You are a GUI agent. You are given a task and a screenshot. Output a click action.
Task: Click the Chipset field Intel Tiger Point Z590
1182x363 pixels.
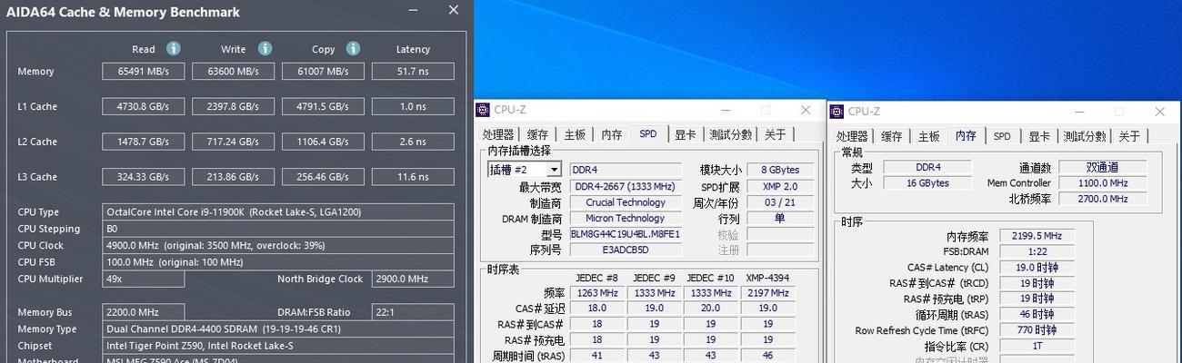(x=278, y=346)
